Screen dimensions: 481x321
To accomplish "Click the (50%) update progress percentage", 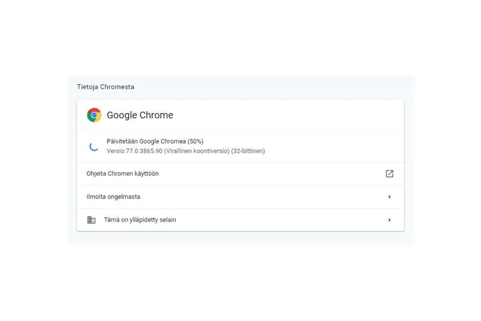I will (196, 141).
